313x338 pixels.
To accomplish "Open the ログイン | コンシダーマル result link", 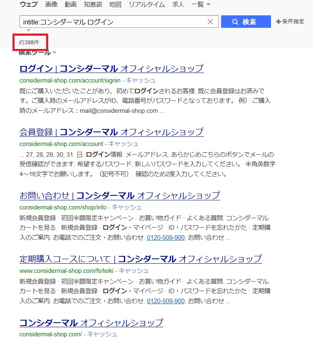I will (111, 68).
